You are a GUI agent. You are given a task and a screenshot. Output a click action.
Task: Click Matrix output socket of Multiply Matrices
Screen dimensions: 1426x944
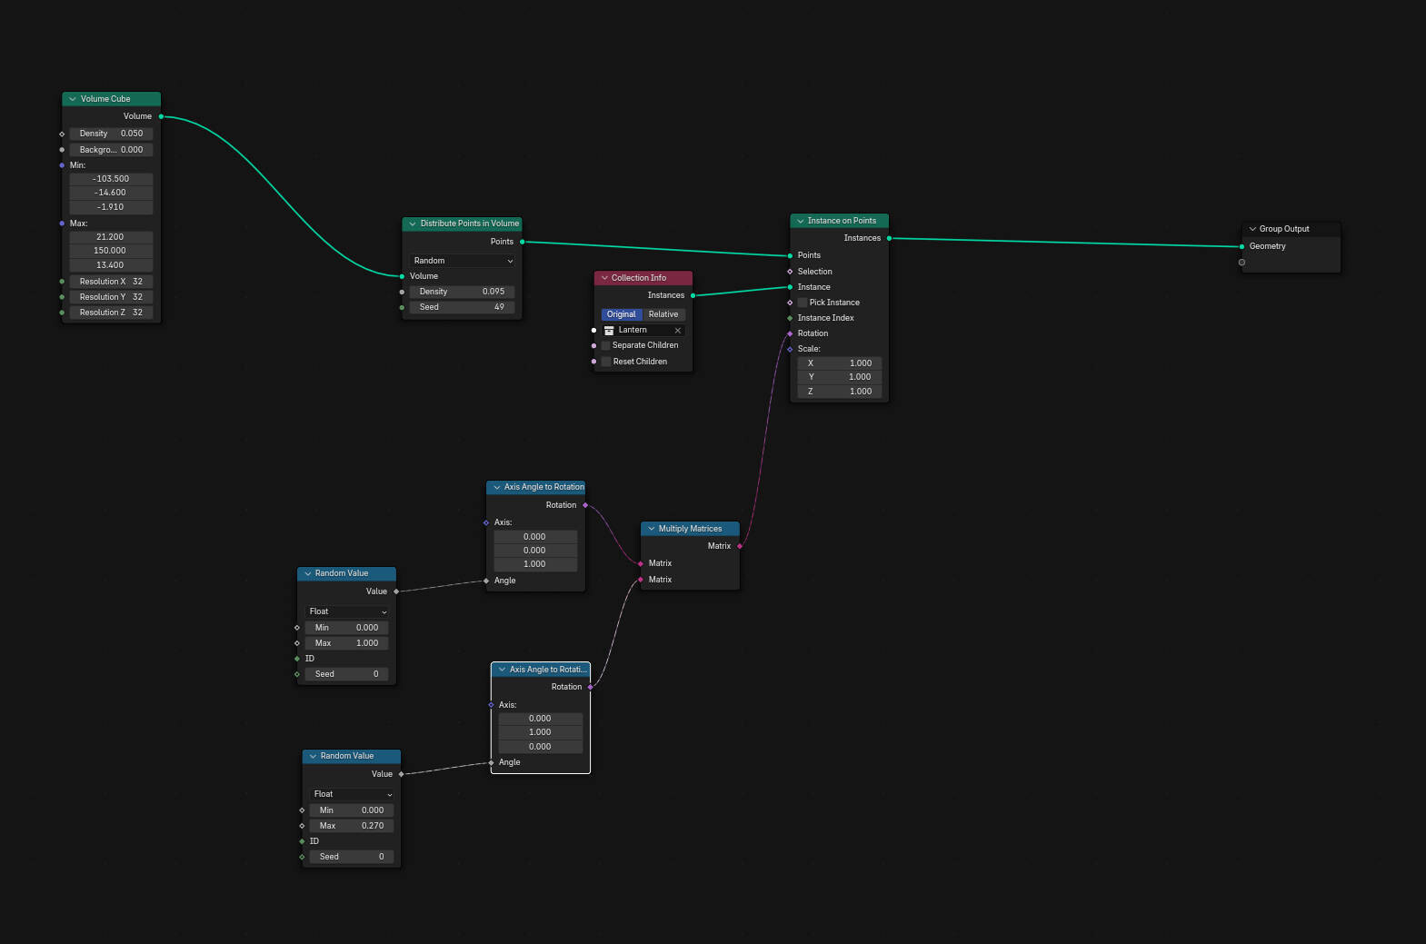740,546
